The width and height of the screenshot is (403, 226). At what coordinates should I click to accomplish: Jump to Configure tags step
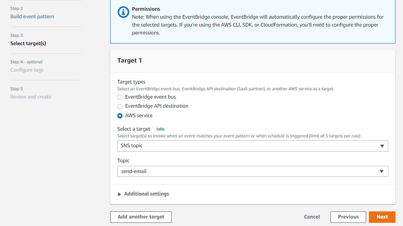tap(27, 70)
